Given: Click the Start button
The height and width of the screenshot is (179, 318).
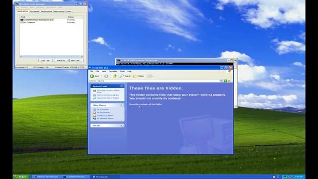Looking at the screenshot, I should pyautogui.click(x=21, y=177).
